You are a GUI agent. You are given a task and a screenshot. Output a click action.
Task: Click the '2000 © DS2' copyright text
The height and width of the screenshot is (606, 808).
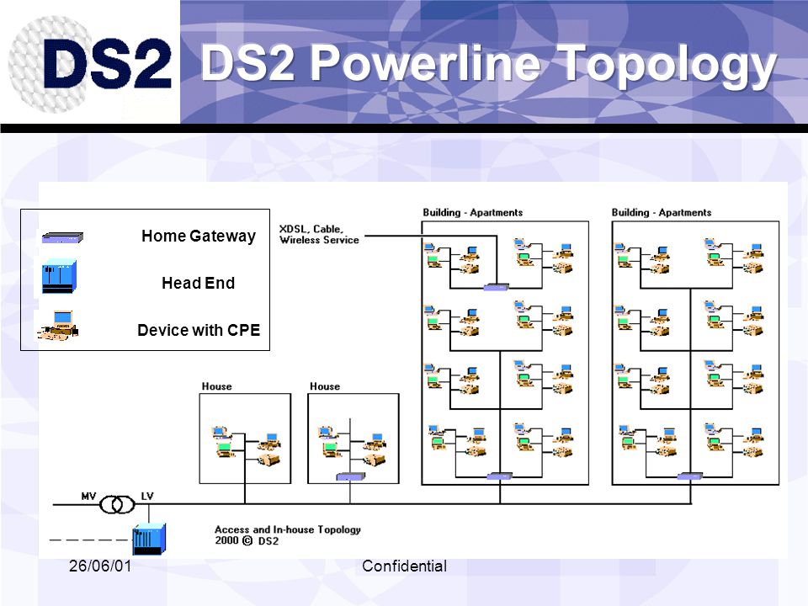247,540
